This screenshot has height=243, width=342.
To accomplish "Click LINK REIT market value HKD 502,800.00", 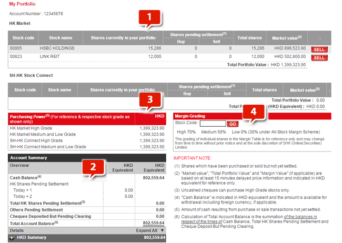I will pyautogui.click(x=290, y=56).
